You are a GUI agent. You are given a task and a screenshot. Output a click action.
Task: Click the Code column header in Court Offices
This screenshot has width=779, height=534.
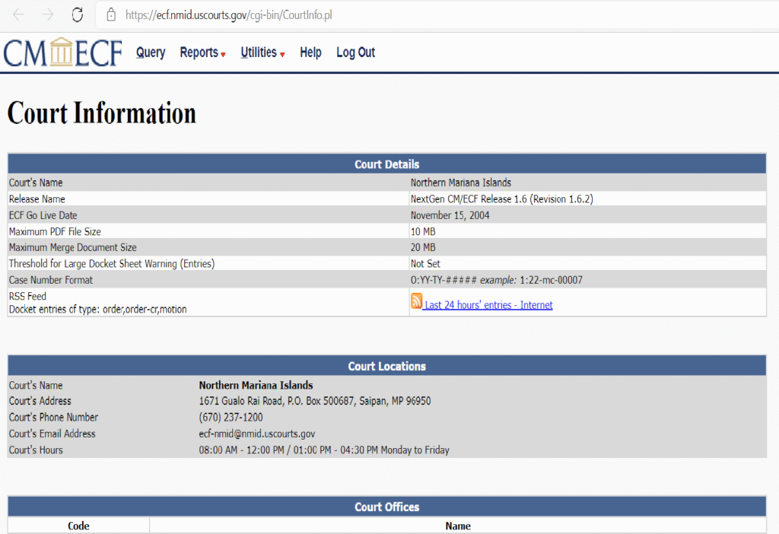pos(78,526)
